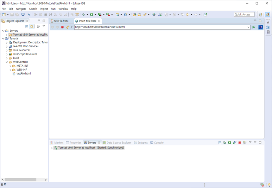Open the Navigate menu
The height and width of the screenshot is (188, 272).
click(21, 9)
